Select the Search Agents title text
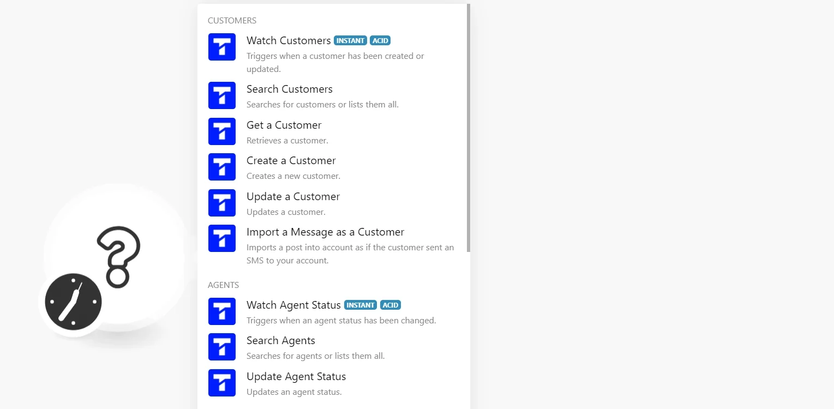Viewport: 834px width, 409px height. [x=281, y=341]
